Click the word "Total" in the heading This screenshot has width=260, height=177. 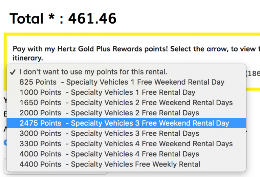tap(27, 19)
